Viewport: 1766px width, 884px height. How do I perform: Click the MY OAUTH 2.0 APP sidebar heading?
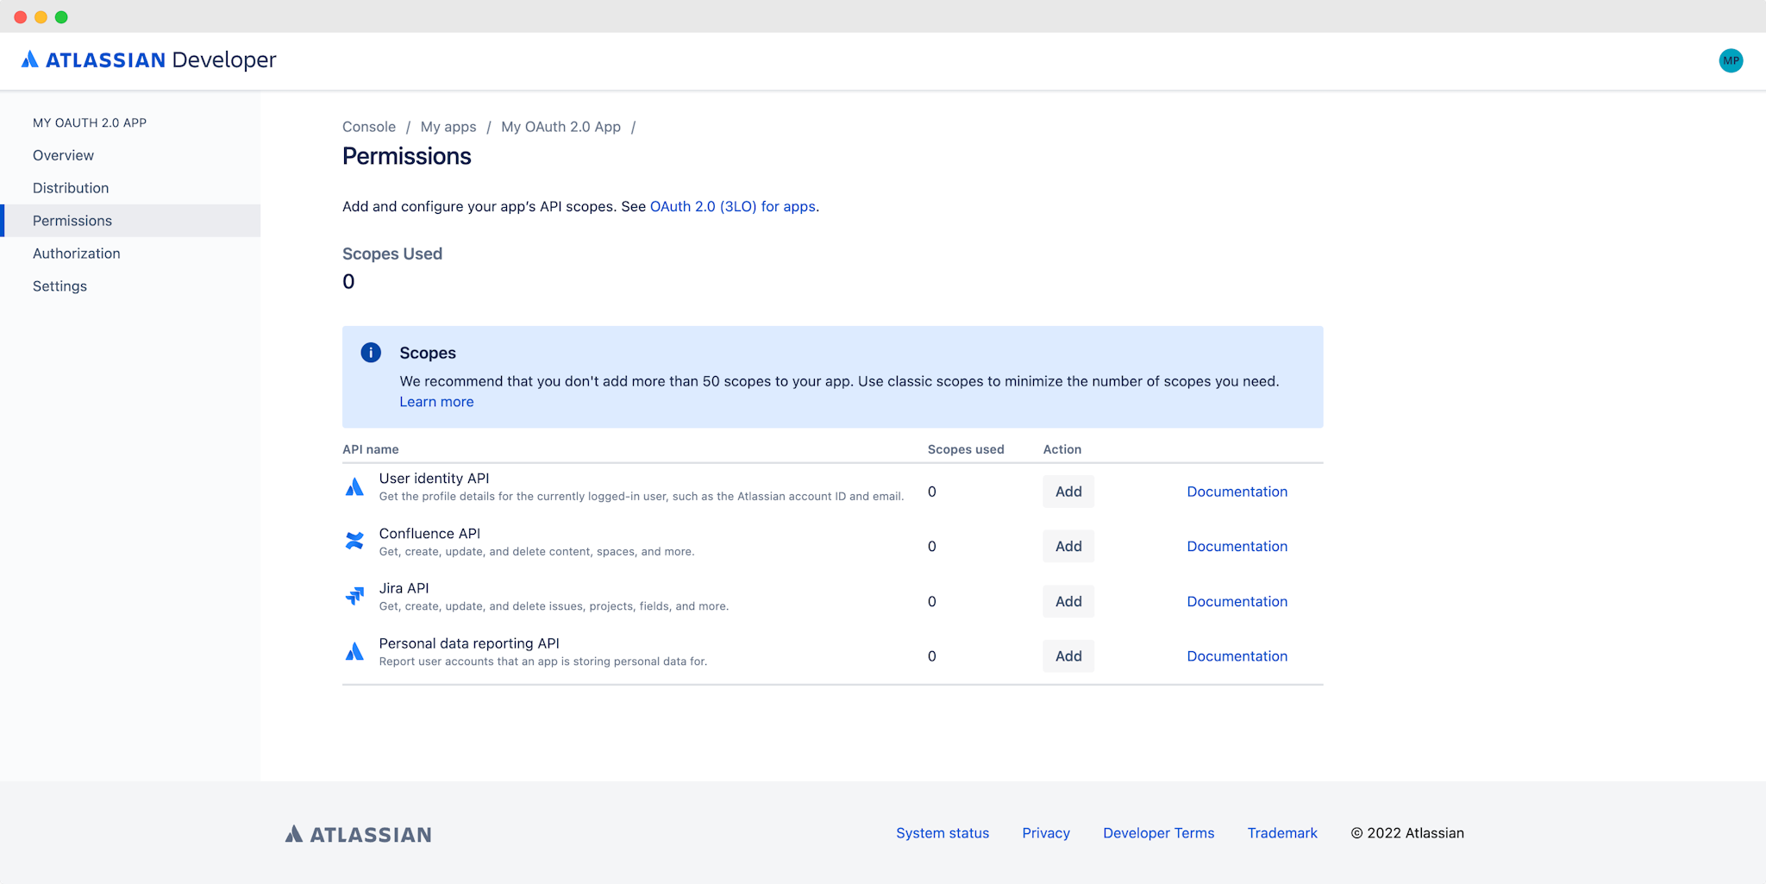(x=90, y=122)
